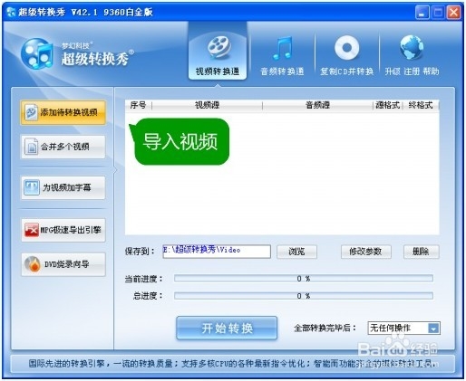Click the 超级转换秀 logo icon
This screenshot has height=381, width=466.
pos(37,53)
